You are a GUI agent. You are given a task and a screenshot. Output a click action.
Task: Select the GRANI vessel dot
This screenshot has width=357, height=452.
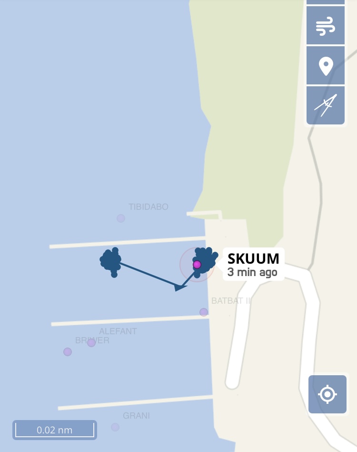pyautogui.click(x=115, y=427)
